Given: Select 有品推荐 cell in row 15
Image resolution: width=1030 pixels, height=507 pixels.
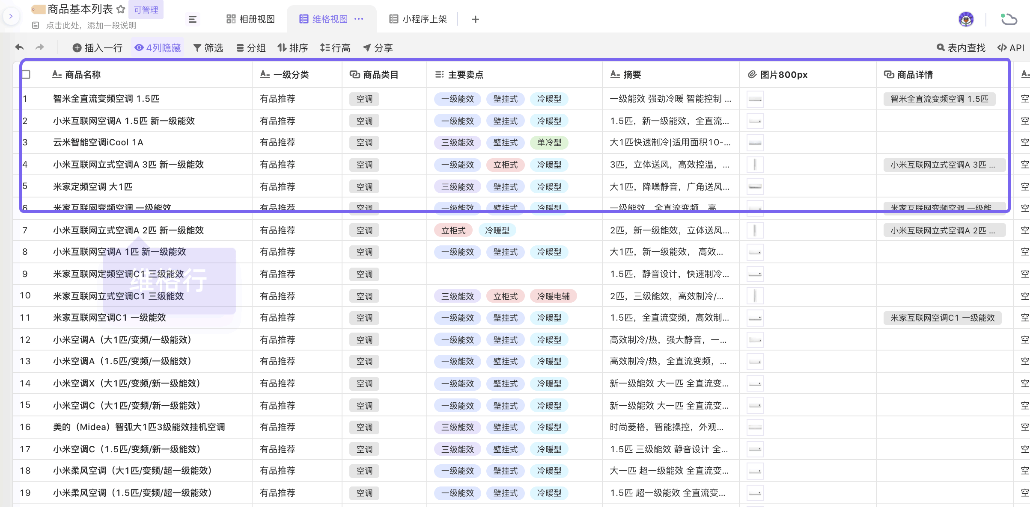Looking at the screenshot, I should 297,406.
